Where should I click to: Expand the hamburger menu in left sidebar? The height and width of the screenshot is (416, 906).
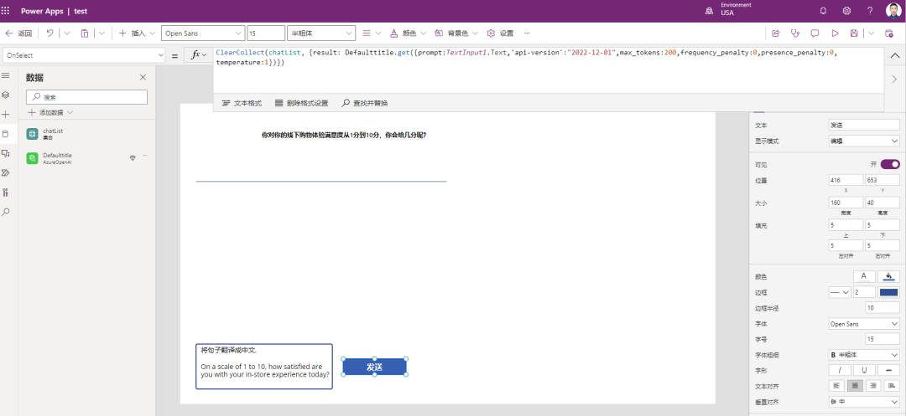[6, 75]
